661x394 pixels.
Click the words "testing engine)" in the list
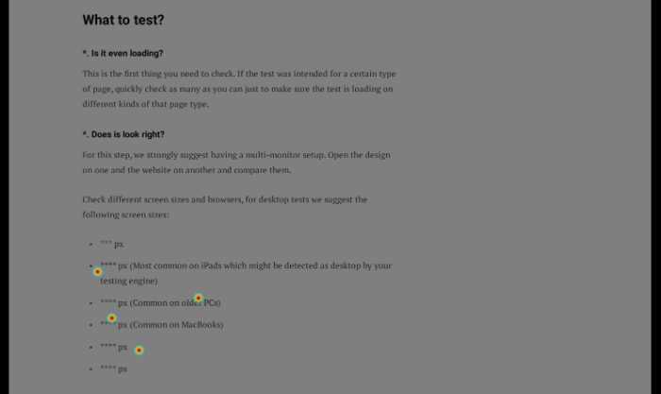click(x=129, y=281)
